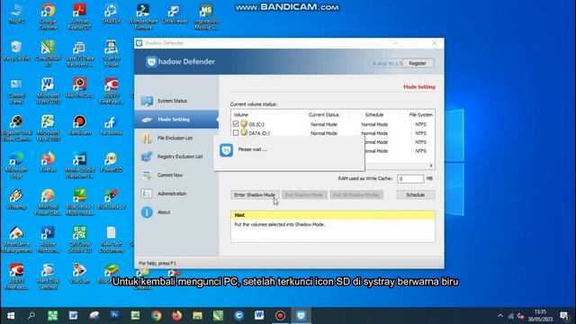This screenshot has width=576, height=324.
Task: Uncheck the OS (C:) volume checkbox
Action: coord(236,124)
